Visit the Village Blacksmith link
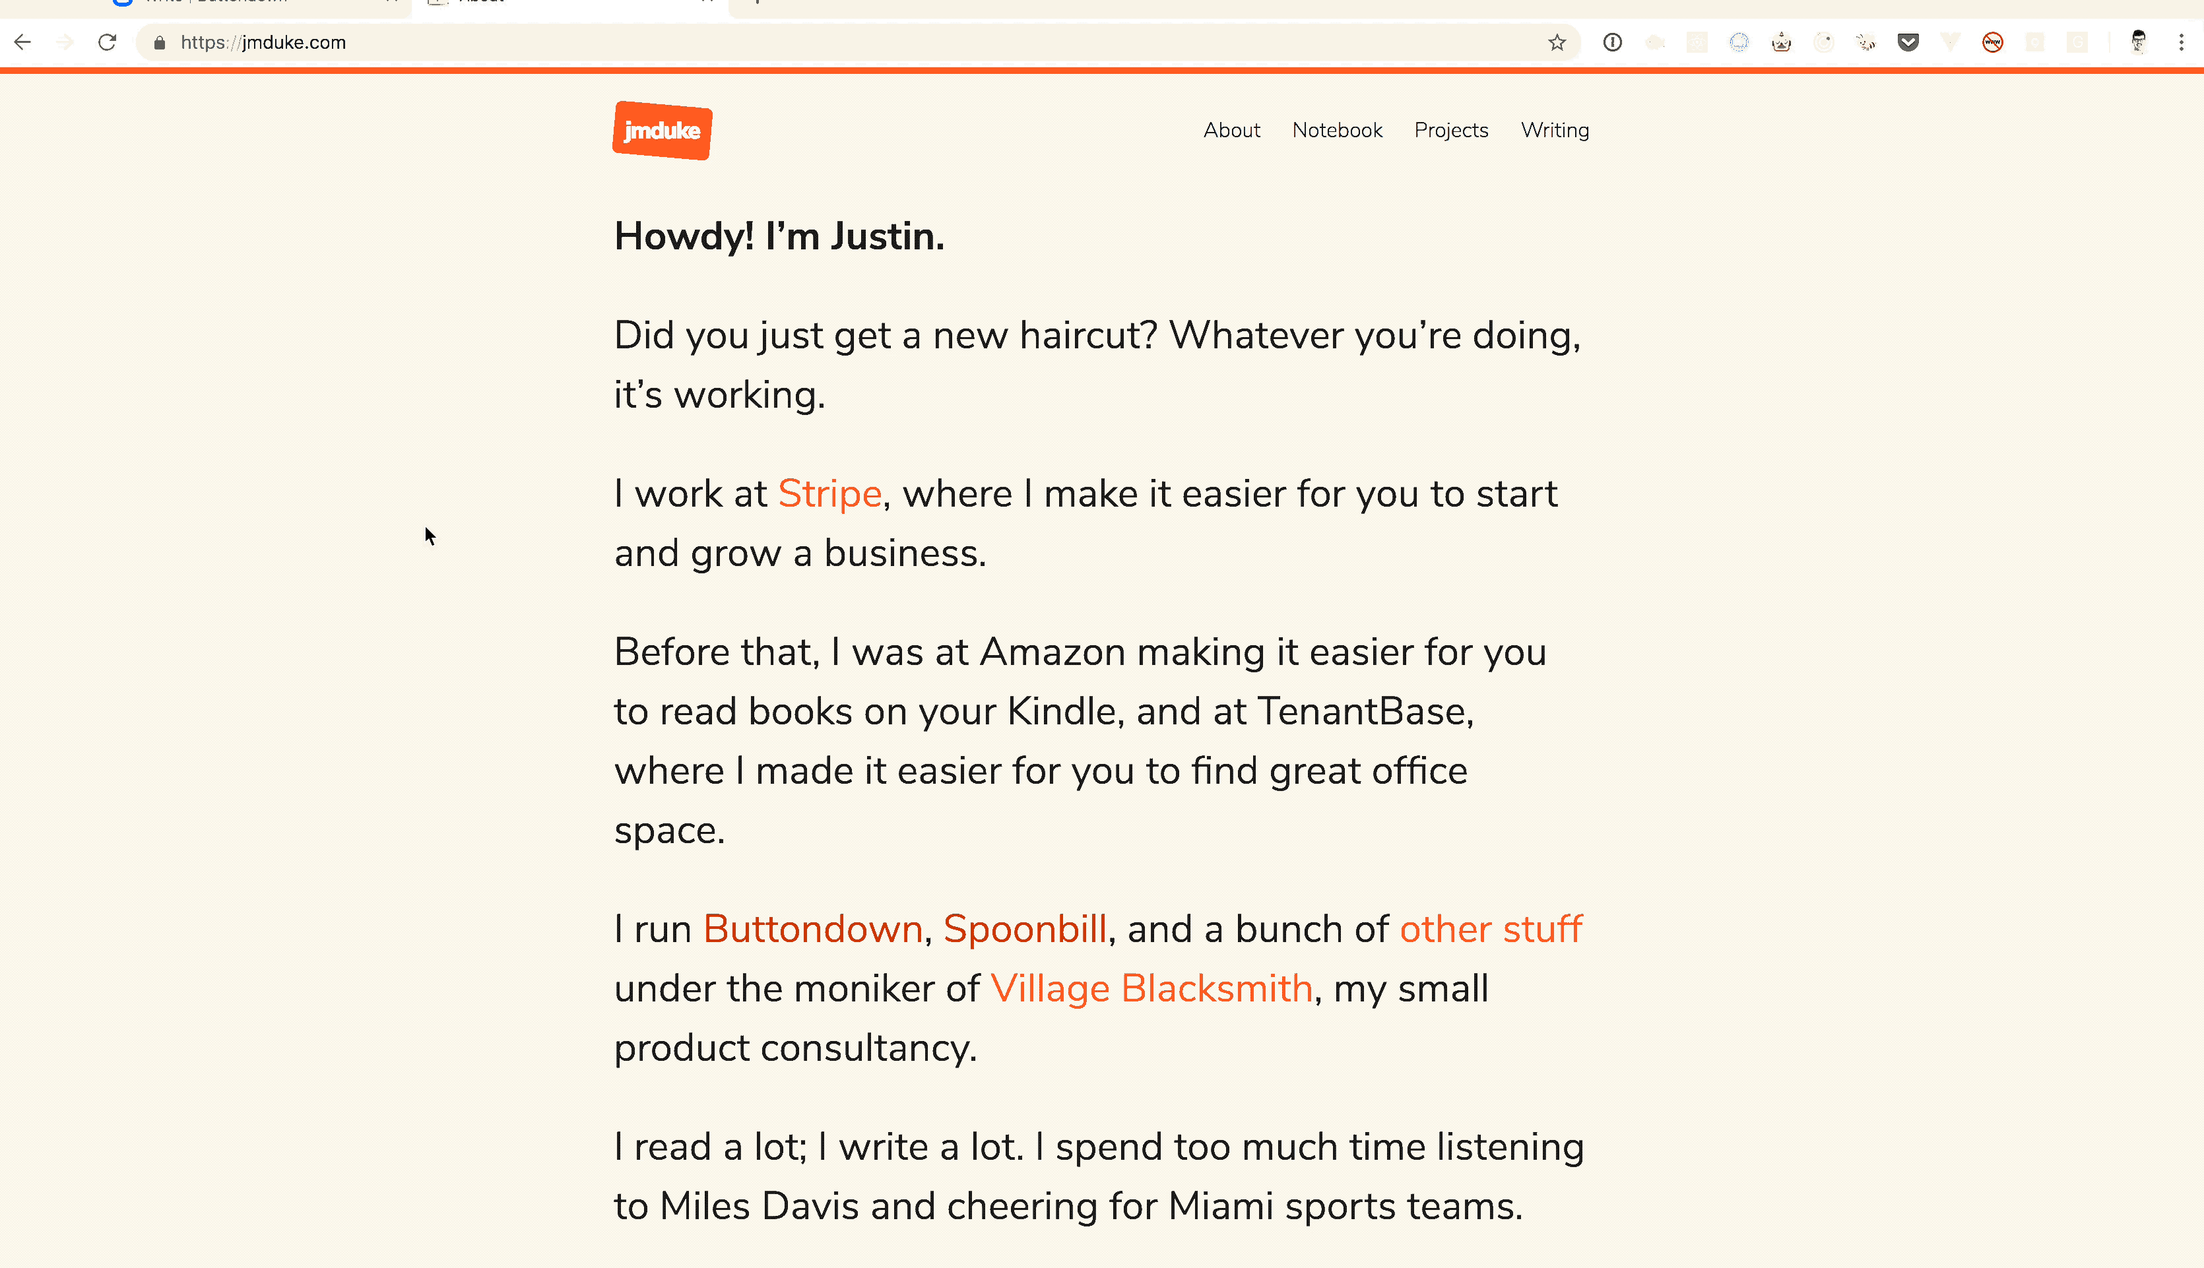 click(1151, 988)
